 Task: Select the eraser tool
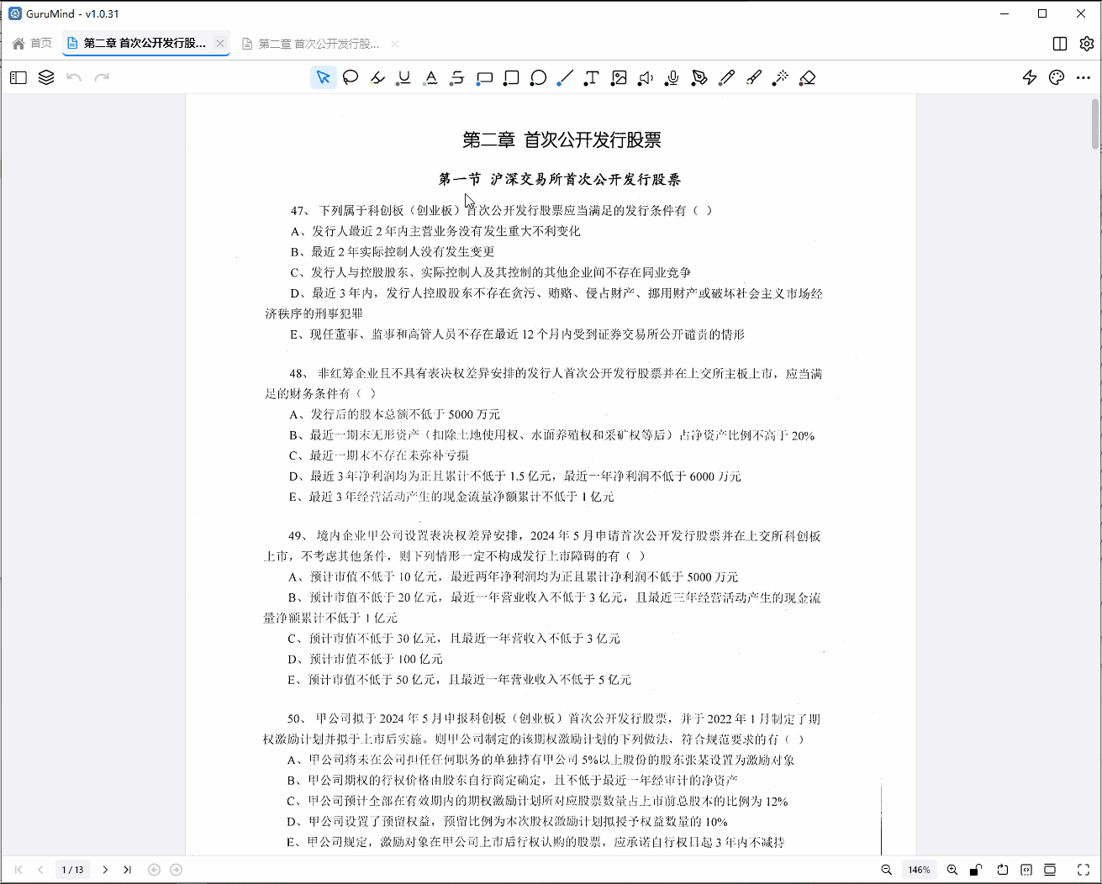click(x=808, y=77)
